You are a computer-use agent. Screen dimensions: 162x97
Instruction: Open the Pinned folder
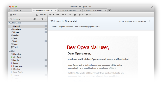pyautogui.click(x=28, y=32)
